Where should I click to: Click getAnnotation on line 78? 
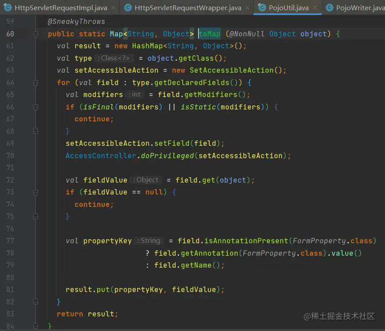(210, 253)
